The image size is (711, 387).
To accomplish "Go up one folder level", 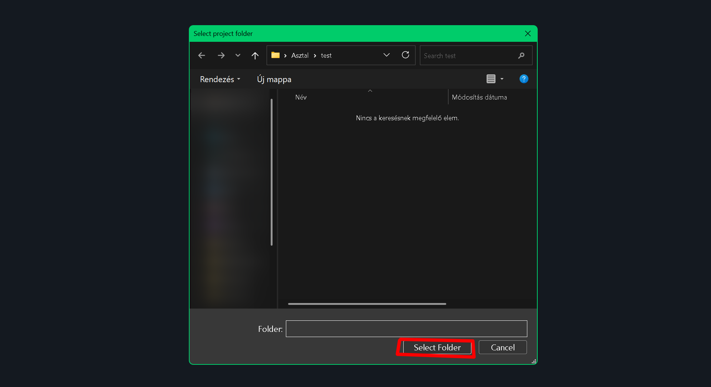I will click(255, 55).
